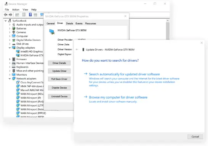Click the HMA TAP-Windows adapter icon

[x=18, y=86]
